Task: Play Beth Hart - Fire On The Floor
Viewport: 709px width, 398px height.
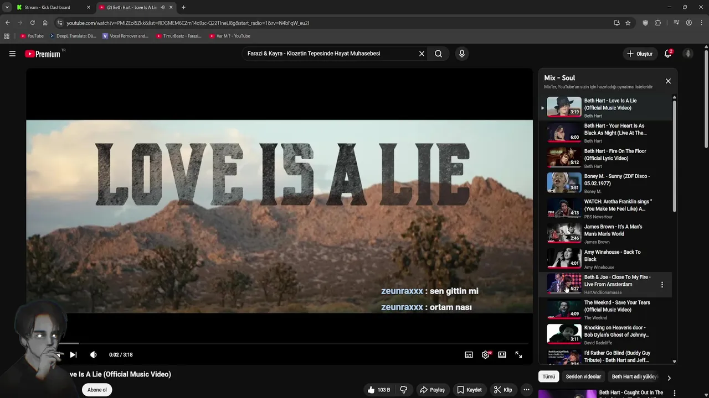Action: (605, 159)
